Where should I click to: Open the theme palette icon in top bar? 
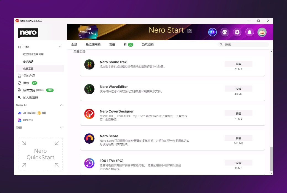(225, 32)
